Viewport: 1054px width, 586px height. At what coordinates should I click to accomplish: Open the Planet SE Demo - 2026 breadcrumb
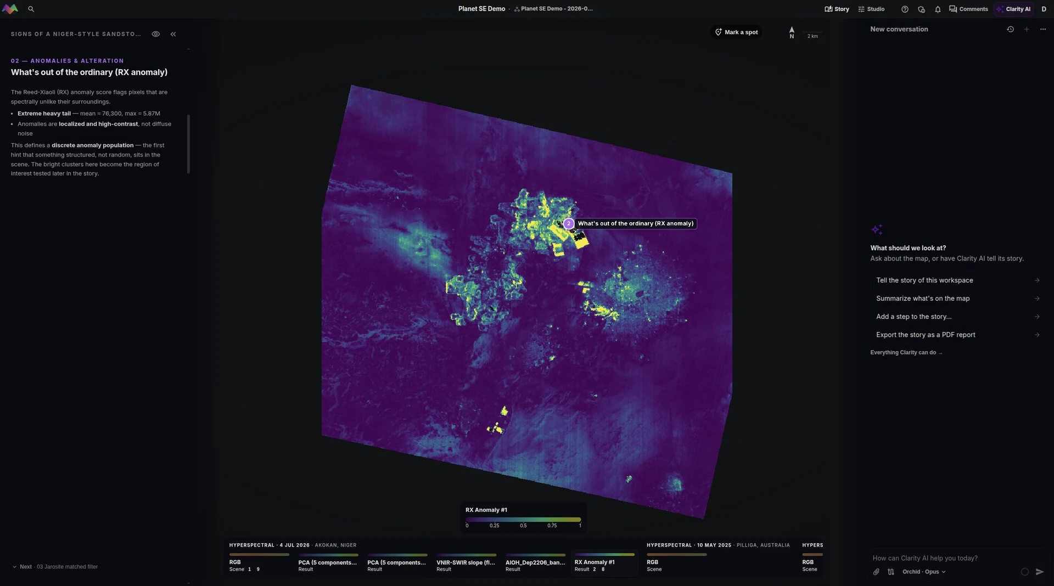coord(553,9)
